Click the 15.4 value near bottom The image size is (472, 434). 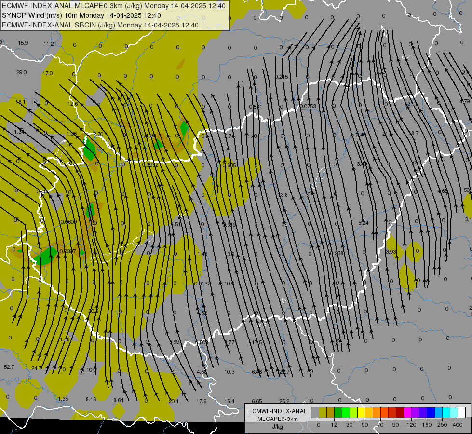229,402
